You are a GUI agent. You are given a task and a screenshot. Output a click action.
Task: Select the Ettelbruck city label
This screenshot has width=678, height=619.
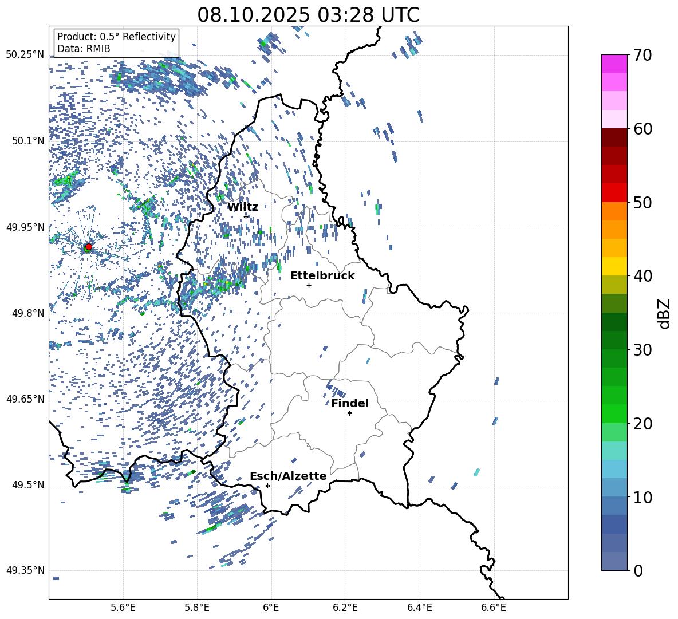tap(322, 276)
